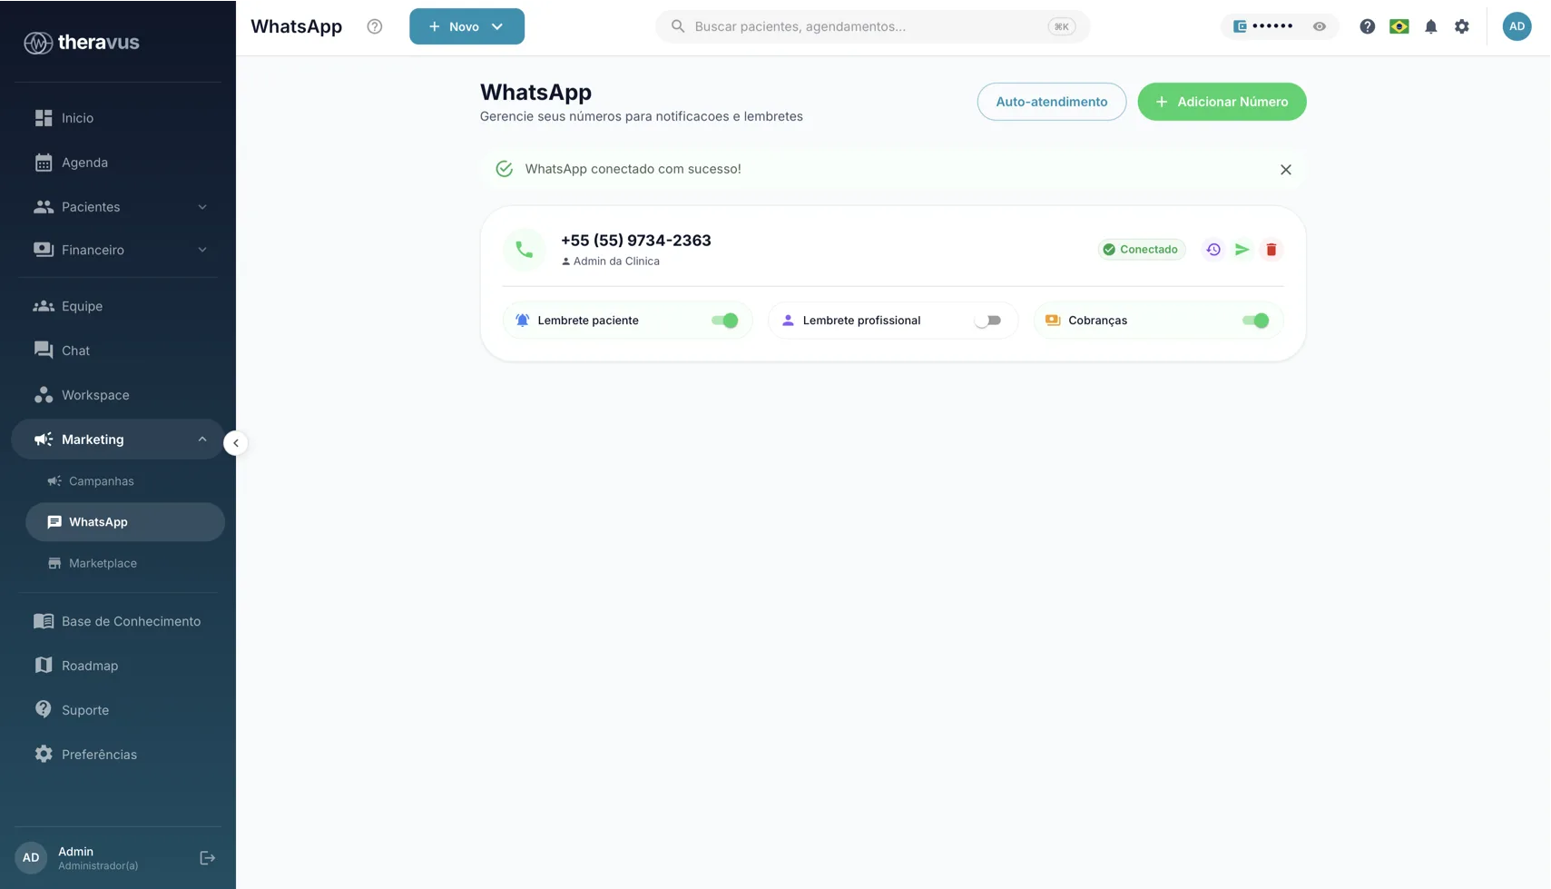1551x889 pixels.
Task: Go to Inicio
Action: click(118, 118)
